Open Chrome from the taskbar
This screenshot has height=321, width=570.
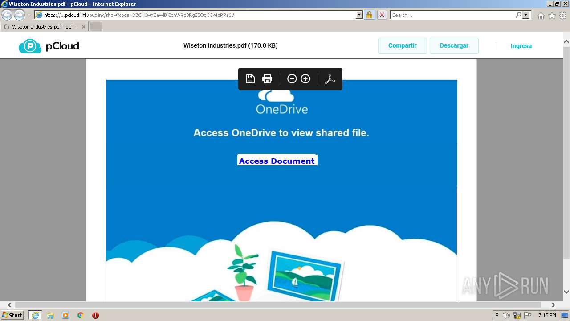(x=81, y=315)
